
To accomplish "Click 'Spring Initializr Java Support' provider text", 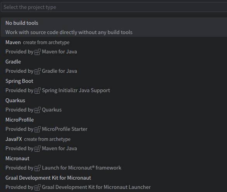I will tap(76, 91).
